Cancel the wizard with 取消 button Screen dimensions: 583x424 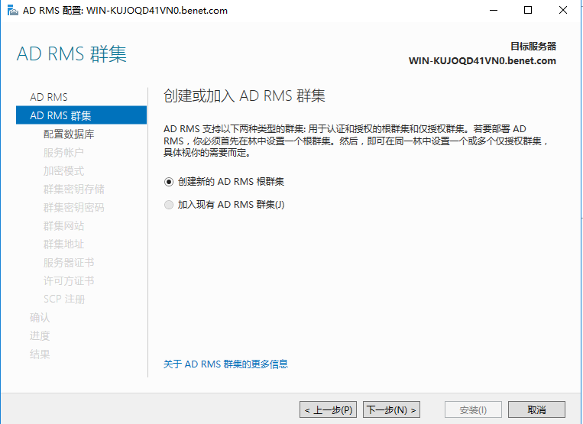pyautogui.click(x=536, y=409)
